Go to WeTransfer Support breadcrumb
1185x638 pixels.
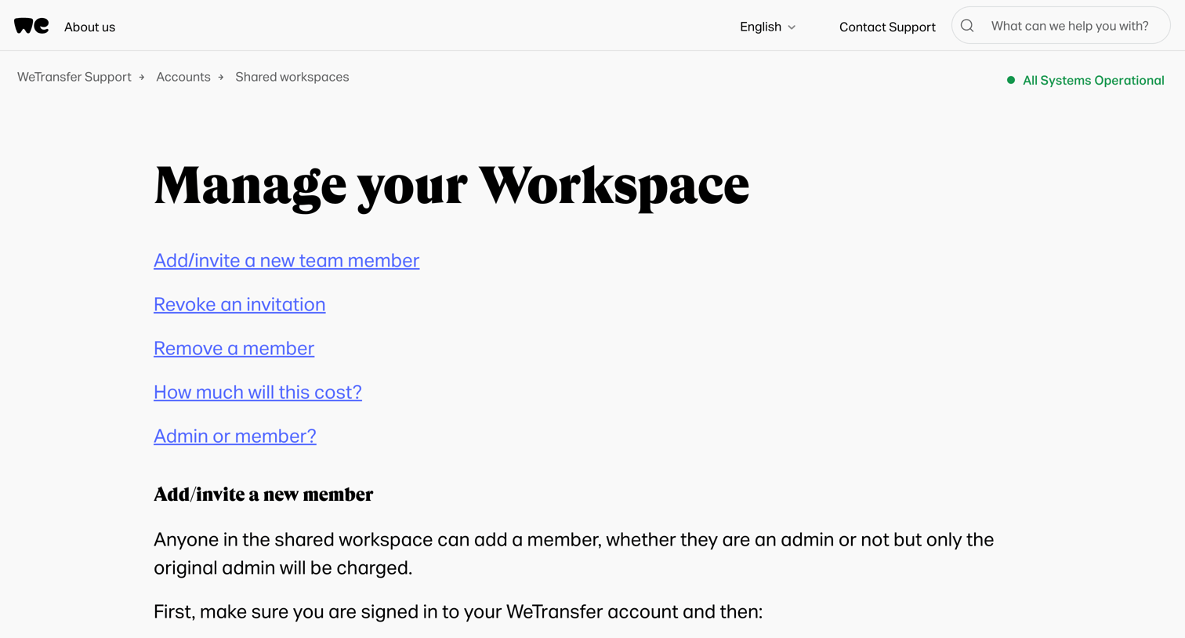[x=74, y=77]
